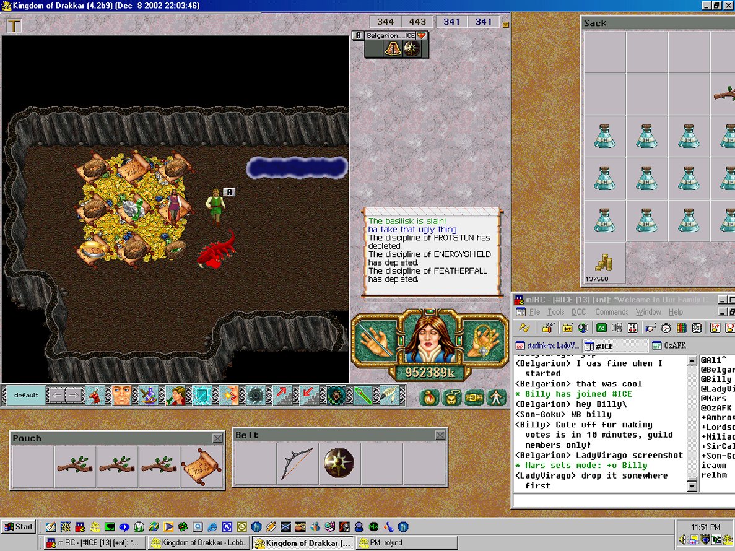This screenshot has height=551, width=735.
Task: Click the mIRC timer clock icon
Action: coord(666,328)
